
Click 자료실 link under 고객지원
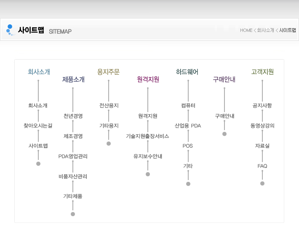[262, 146]
